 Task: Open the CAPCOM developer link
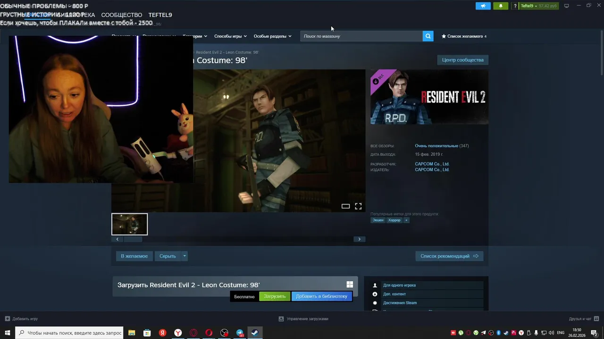432,164
